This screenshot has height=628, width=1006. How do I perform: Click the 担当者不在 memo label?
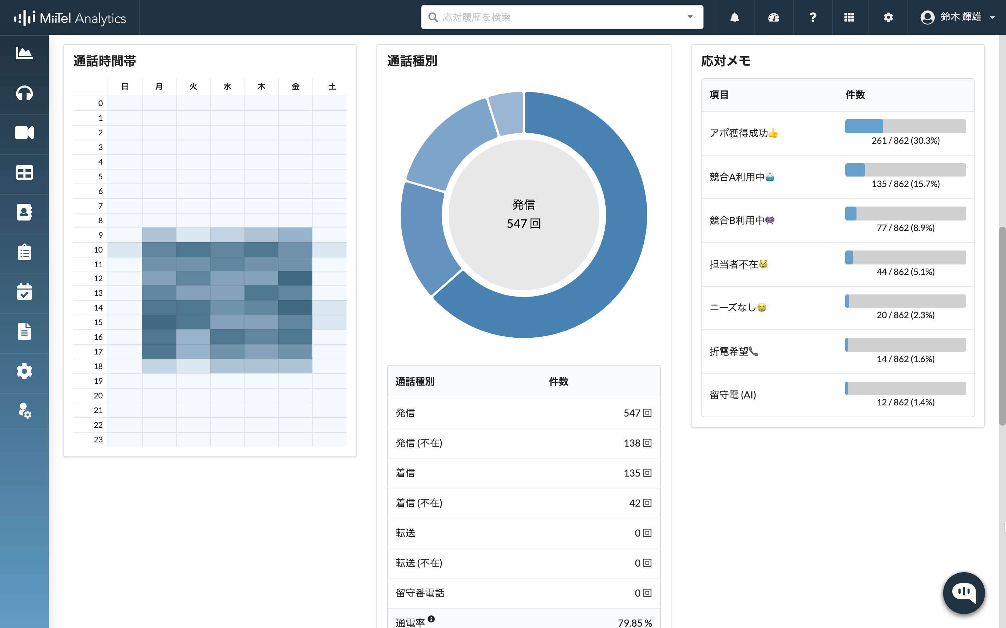[739, 264]
